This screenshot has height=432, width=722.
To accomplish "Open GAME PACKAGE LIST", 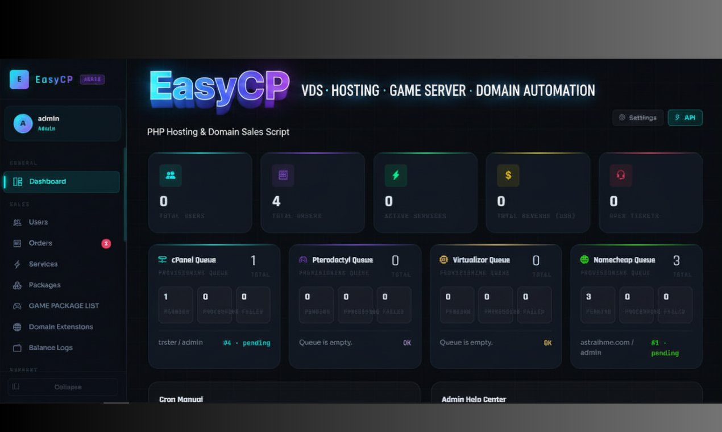I will coord(64,306).
